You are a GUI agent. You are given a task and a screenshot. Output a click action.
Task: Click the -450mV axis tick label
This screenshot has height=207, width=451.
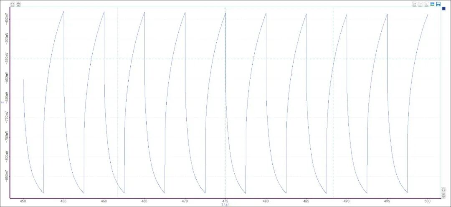point(7,19)
